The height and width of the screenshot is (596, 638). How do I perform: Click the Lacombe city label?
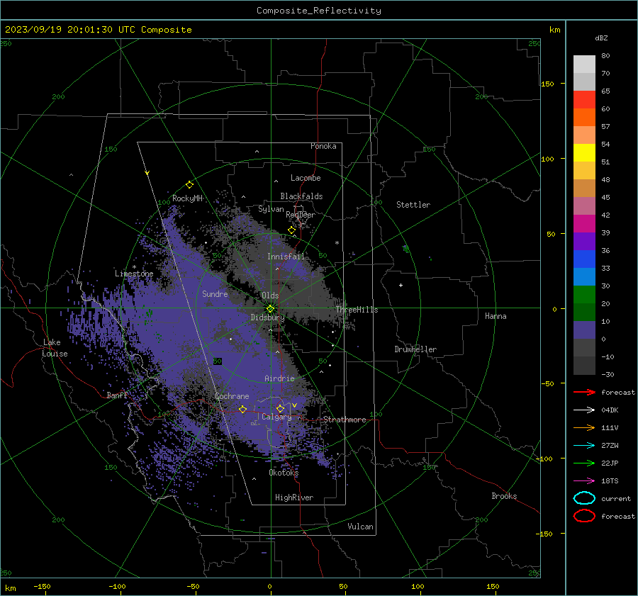[306, 178]
